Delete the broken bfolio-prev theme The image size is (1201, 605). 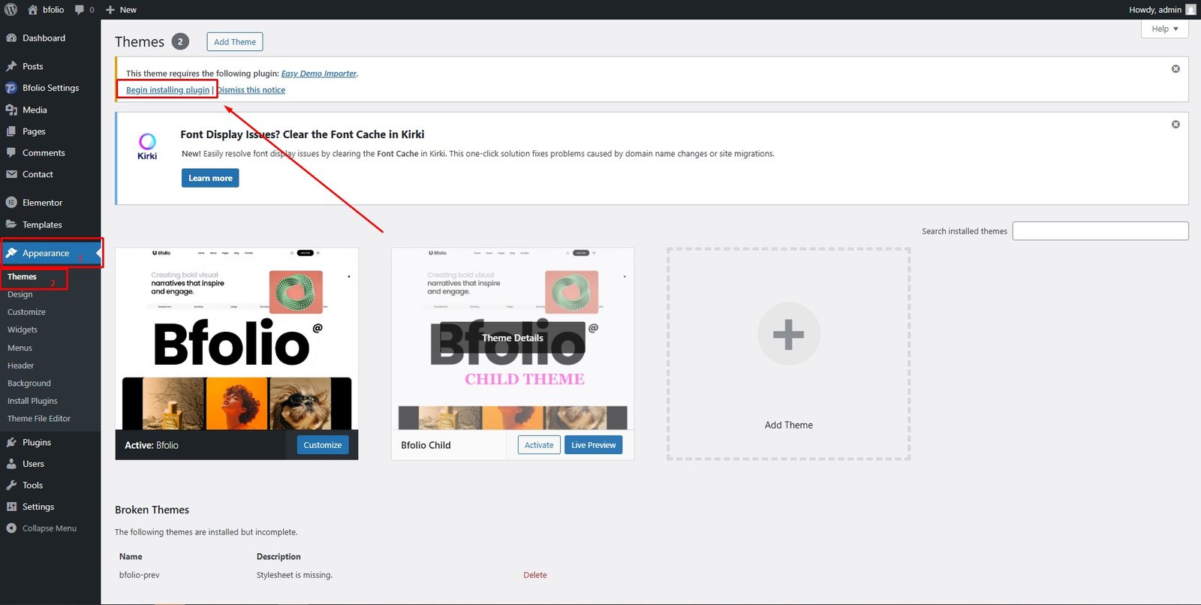point(535,575)
